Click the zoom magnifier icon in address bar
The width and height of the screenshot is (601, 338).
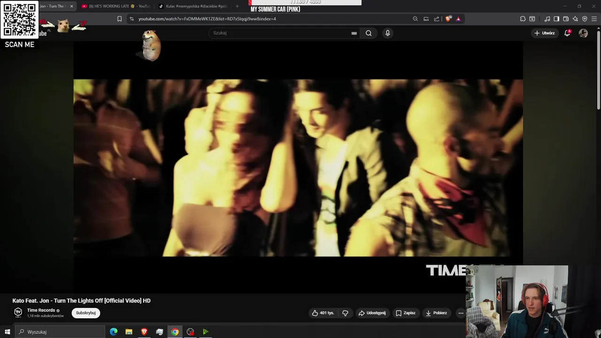(415, 19)
